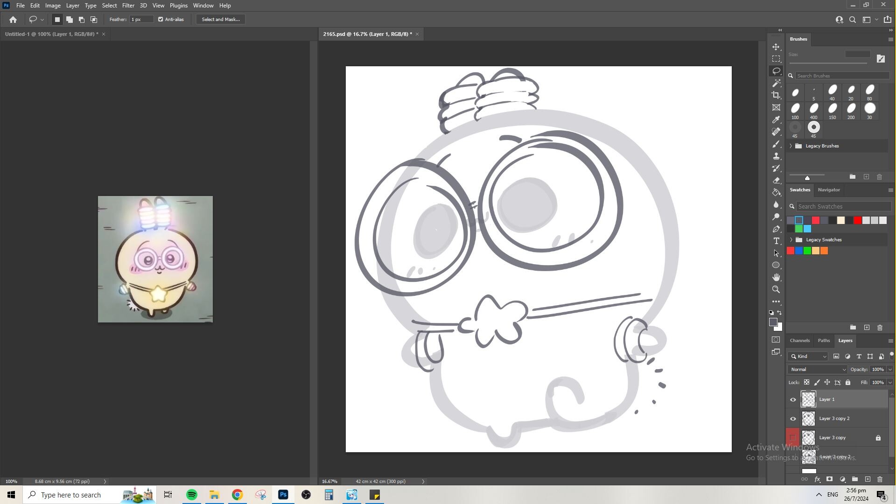The image size is (896, 504).
Task: Open the Plugins menu
Action: (178, 6)
